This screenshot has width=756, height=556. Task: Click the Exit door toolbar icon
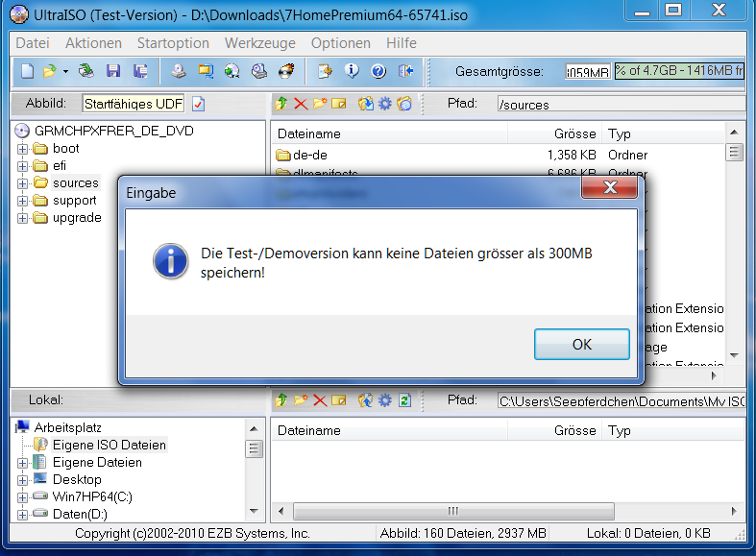[x=406, y=71]
